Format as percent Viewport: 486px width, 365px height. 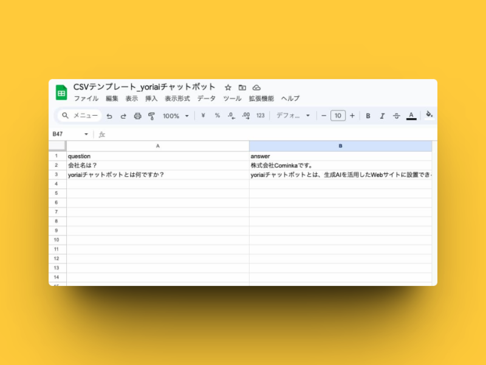pos(217,116)
